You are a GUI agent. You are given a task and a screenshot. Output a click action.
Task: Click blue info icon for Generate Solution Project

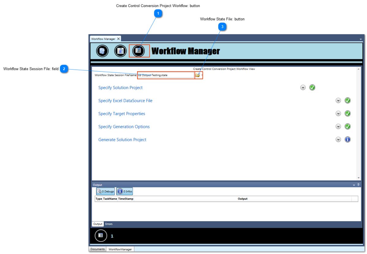348,140
